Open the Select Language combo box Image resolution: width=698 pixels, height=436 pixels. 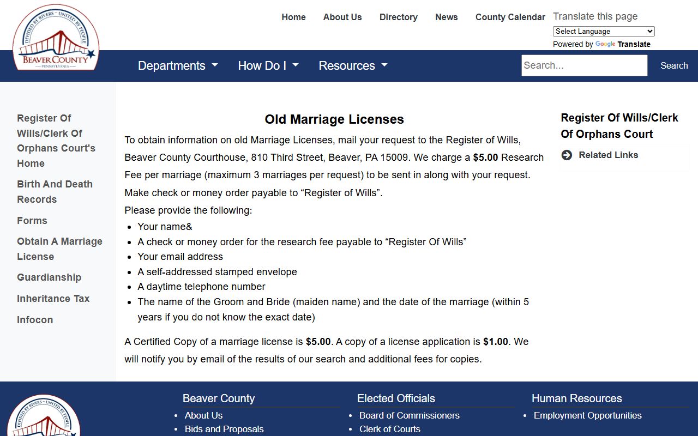click(x=604, y=31)
